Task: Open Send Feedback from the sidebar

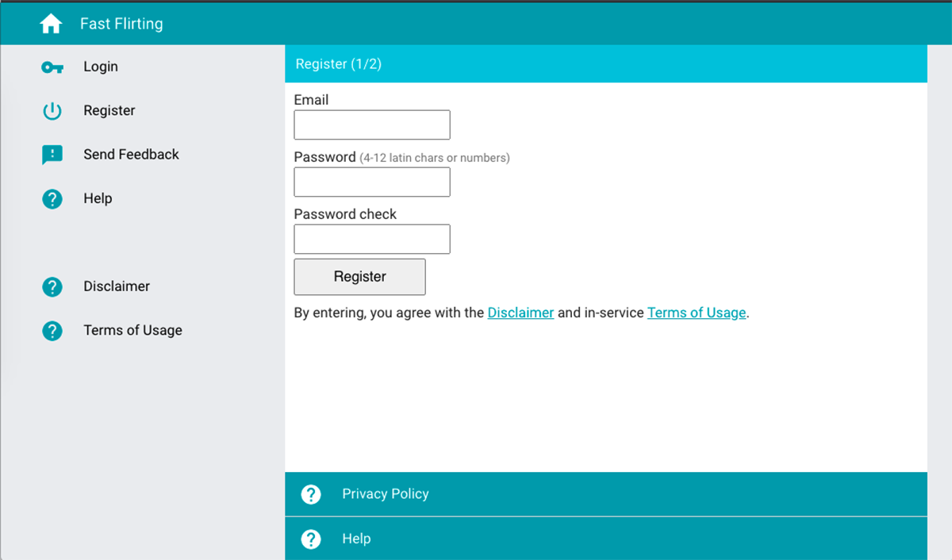Action: click(x=131, y=155)
